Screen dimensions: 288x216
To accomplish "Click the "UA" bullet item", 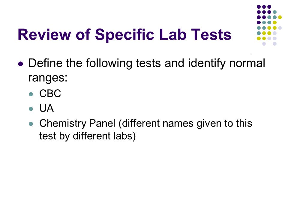I will (x=46, y=108).
